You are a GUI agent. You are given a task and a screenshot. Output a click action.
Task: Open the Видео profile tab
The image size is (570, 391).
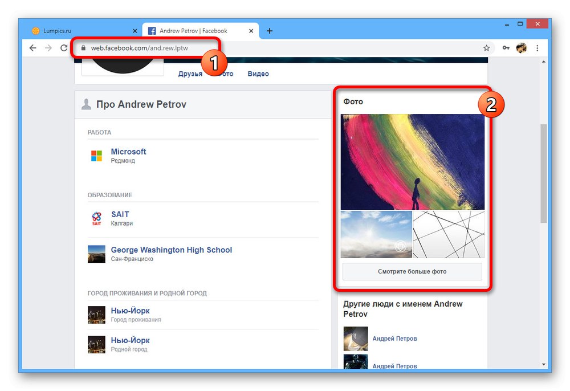(x=258, y=74)
